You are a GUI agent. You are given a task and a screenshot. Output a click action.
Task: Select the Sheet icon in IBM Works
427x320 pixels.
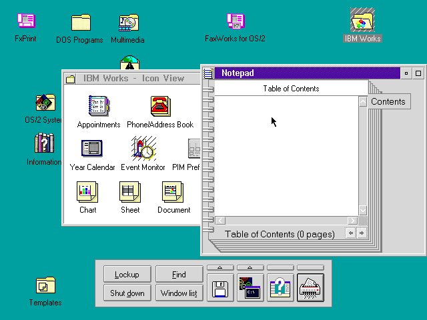click(x=130, y=192)
